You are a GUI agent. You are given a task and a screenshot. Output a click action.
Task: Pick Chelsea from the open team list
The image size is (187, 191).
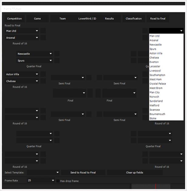click(166, 58)
